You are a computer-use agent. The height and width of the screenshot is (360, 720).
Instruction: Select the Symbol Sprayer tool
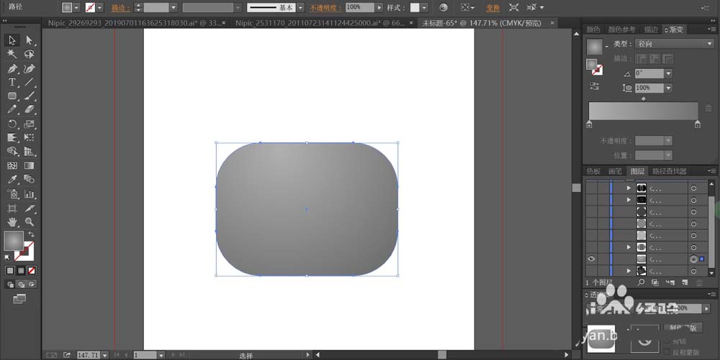coord(12,194)
